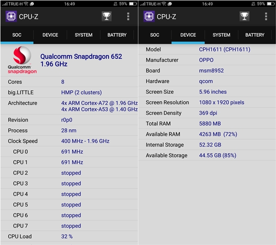Tap Revision value r0p0

click(x=67, y=120)
